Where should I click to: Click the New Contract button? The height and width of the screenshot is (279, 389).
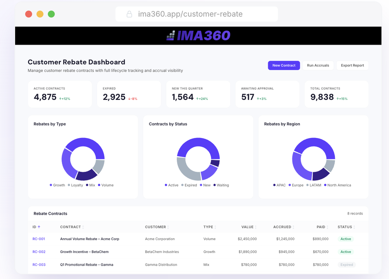point(284,65)
